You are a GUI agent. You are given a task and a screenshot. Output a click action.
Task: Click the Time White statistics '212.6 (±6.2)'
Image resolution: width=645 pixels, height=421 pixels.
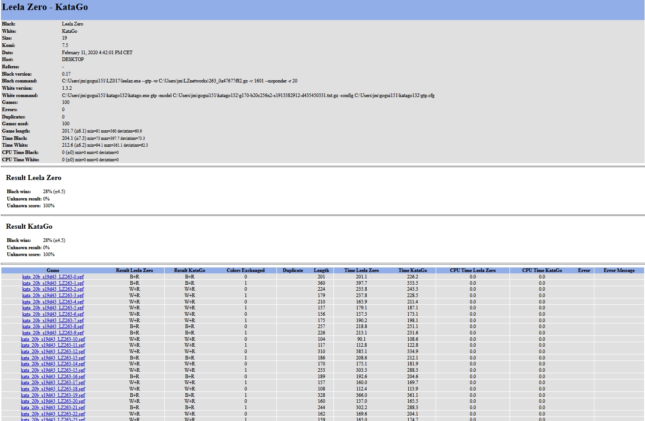(x=74, y=145)
